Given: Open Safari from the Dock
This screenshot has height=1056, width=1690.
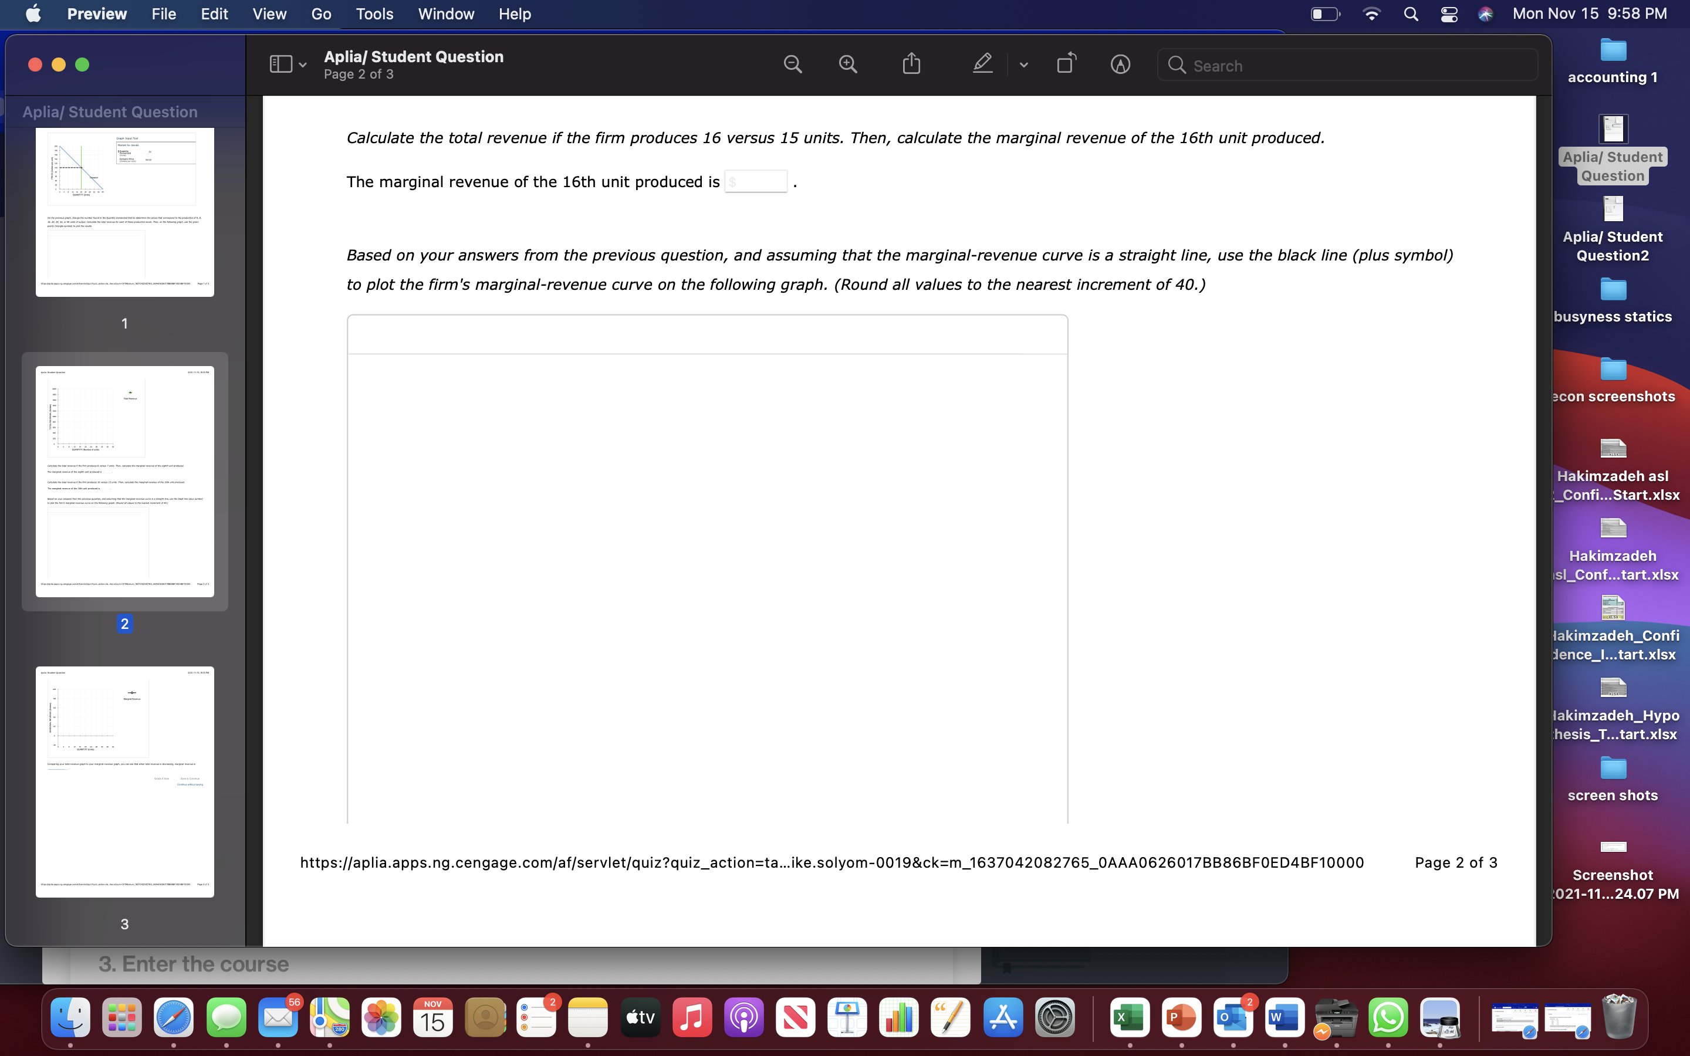Looking at the screenshot, I should tap(174, 1018).
